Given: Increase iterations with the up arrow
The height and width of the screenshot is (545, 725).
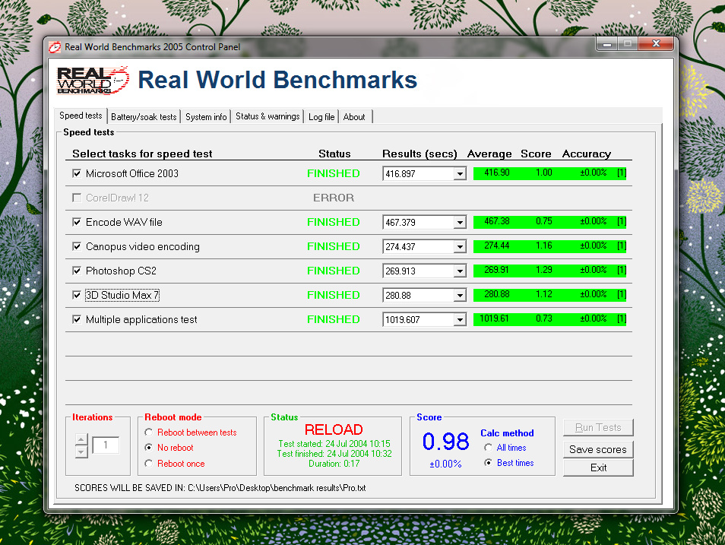Looking at the screenshot, I should click(81, 439).
